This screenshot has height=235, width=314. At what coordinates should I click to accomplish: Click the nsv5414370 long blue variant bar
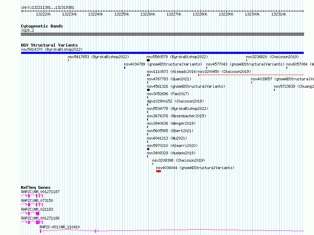(x=162, y=53)
